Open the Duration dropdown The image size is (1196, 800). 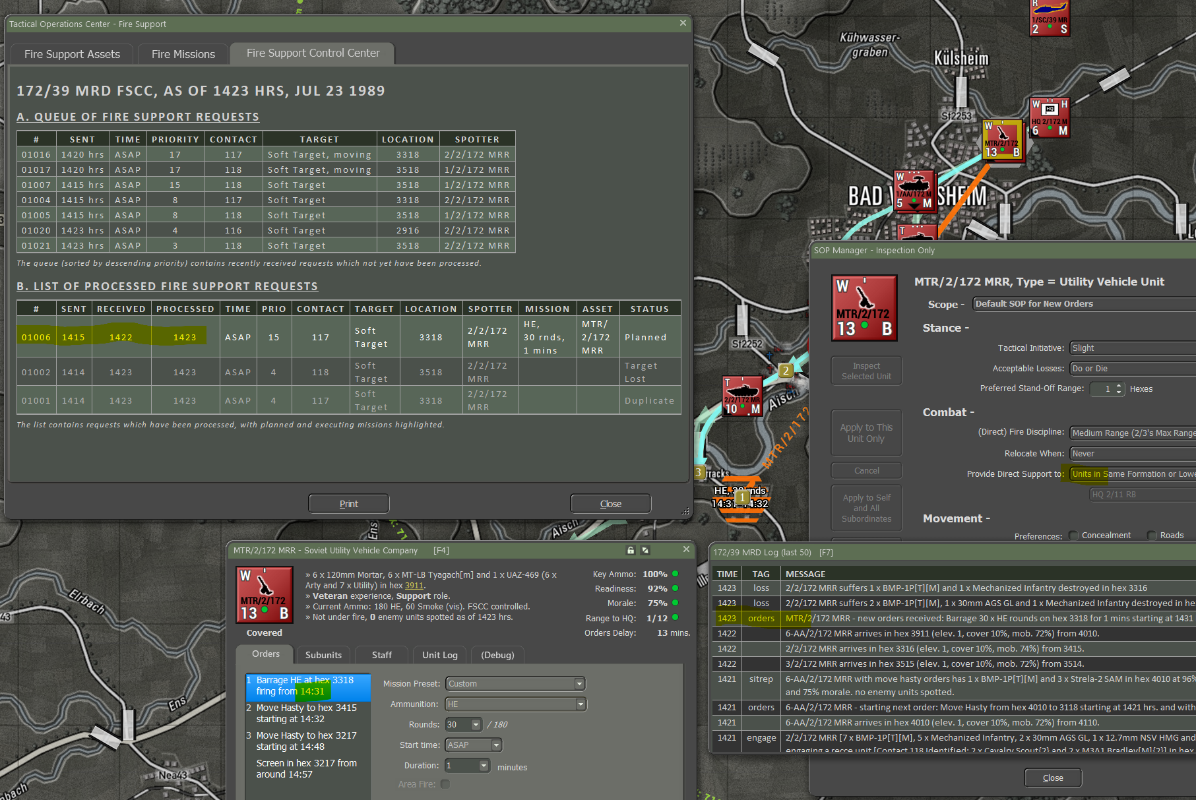pyautogui.click(x=467, y=766)
